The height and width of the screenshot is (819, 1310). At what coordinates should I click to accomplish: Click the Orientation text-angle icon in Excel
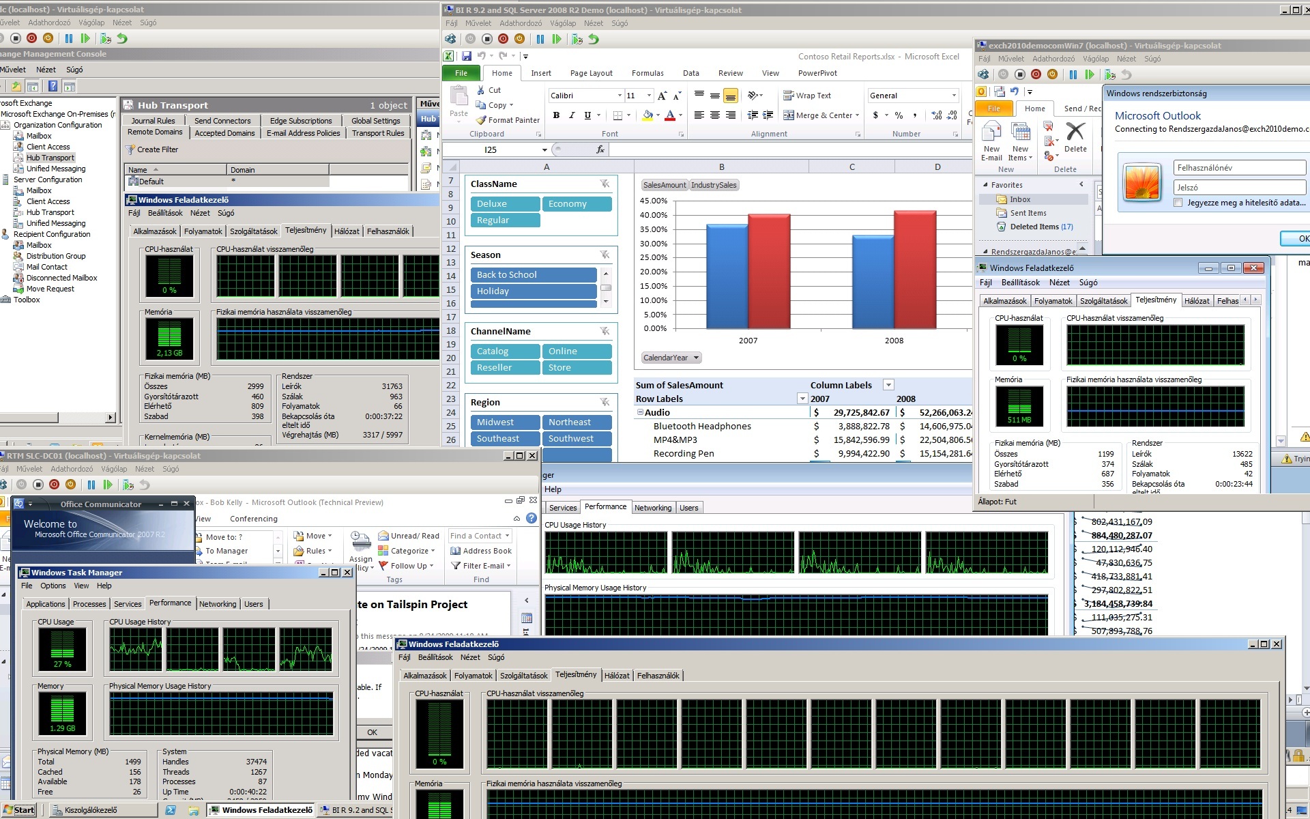(753, 96)
